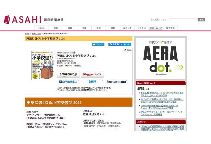211x144 pixels.
Task: Click the 別冊・ムック breadcrumb link
Action: (36, 34)
